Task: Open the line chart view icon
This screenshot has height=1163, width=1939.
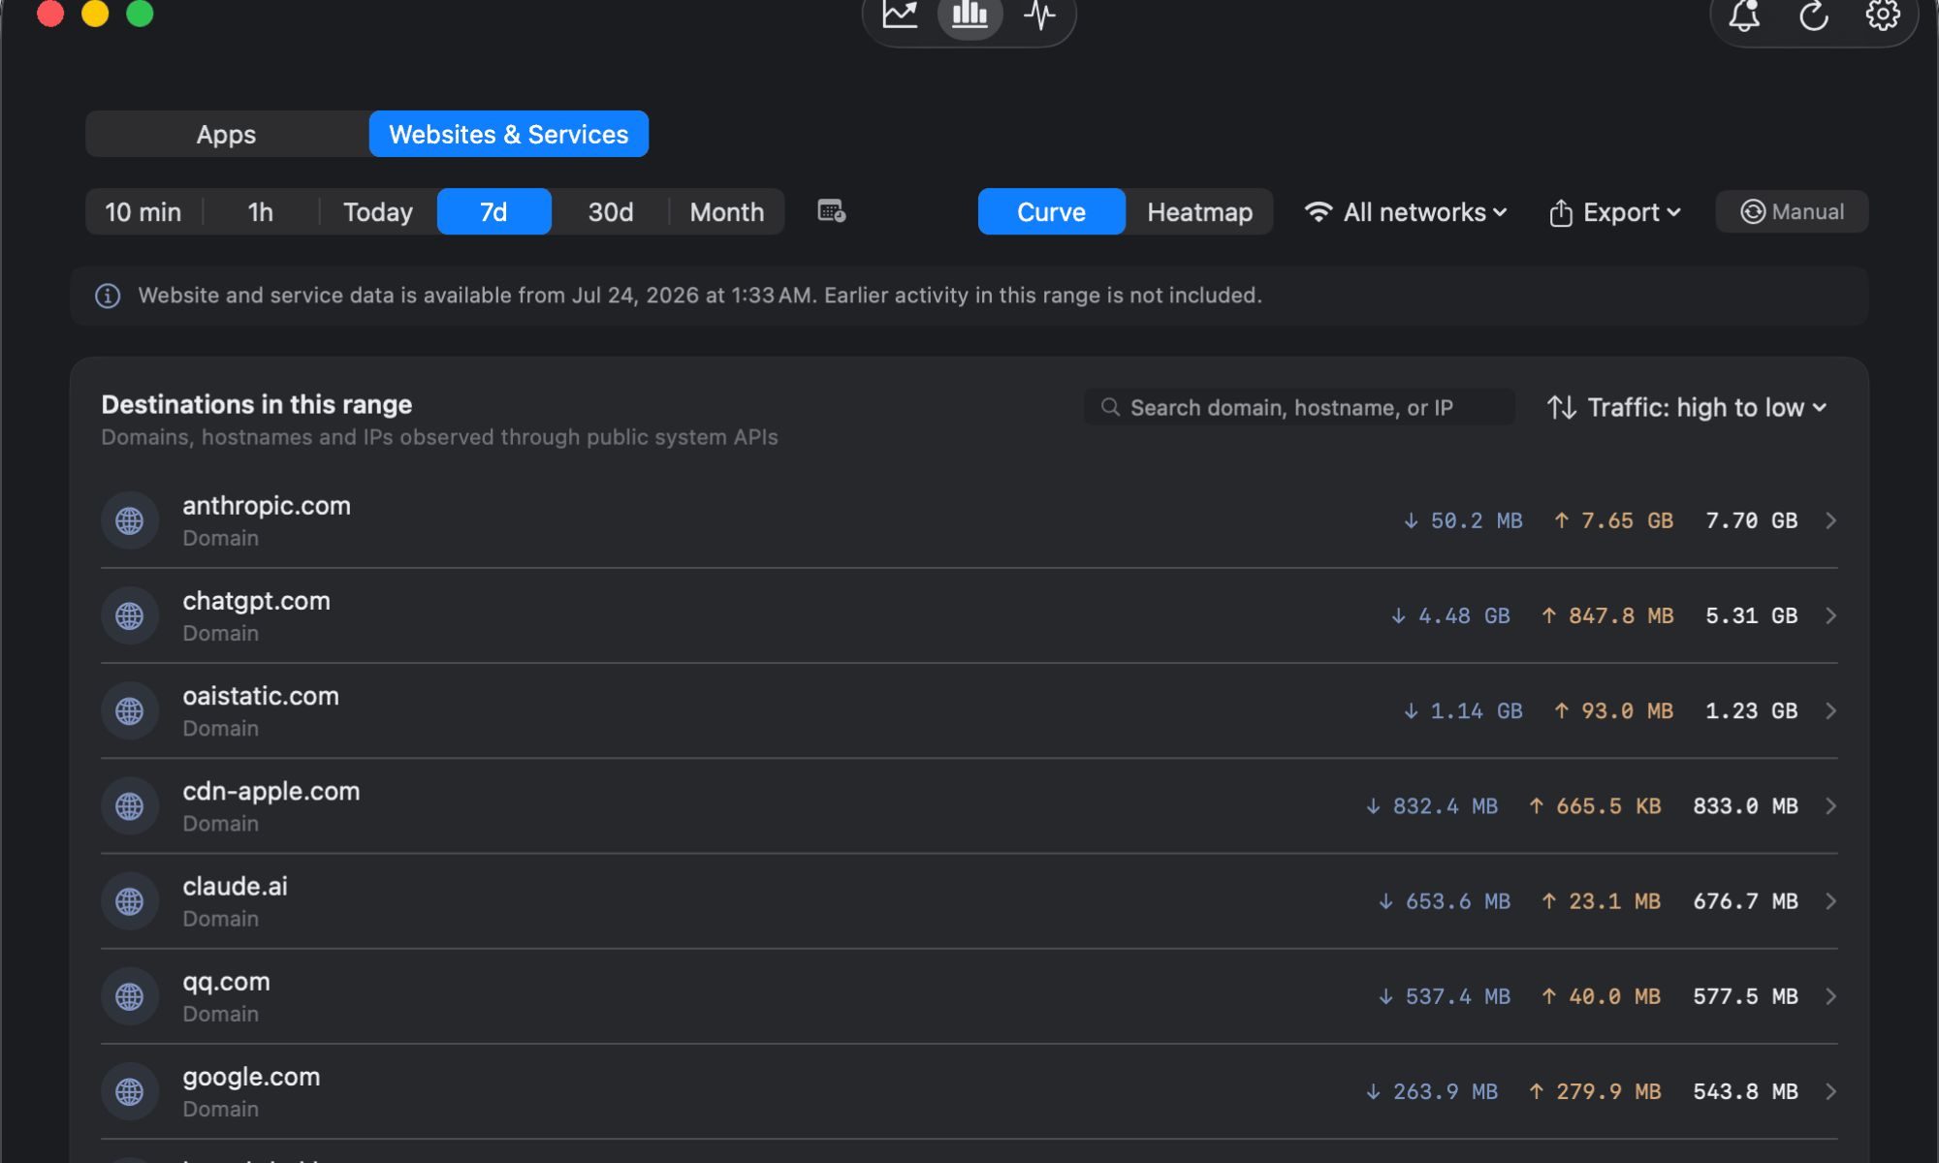Action: (x=900, y=15)
